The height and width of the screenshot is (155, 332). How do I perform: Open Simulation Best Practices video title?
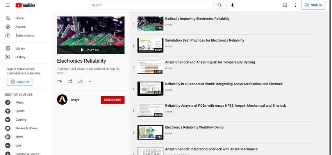pyautogui.click(x=205, y=41)
